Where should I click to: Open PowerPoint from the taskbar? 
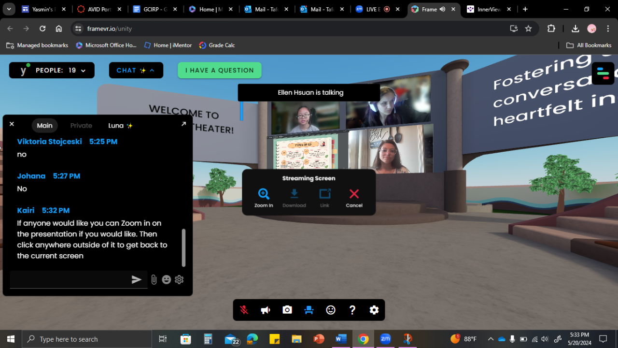[319, 339]
